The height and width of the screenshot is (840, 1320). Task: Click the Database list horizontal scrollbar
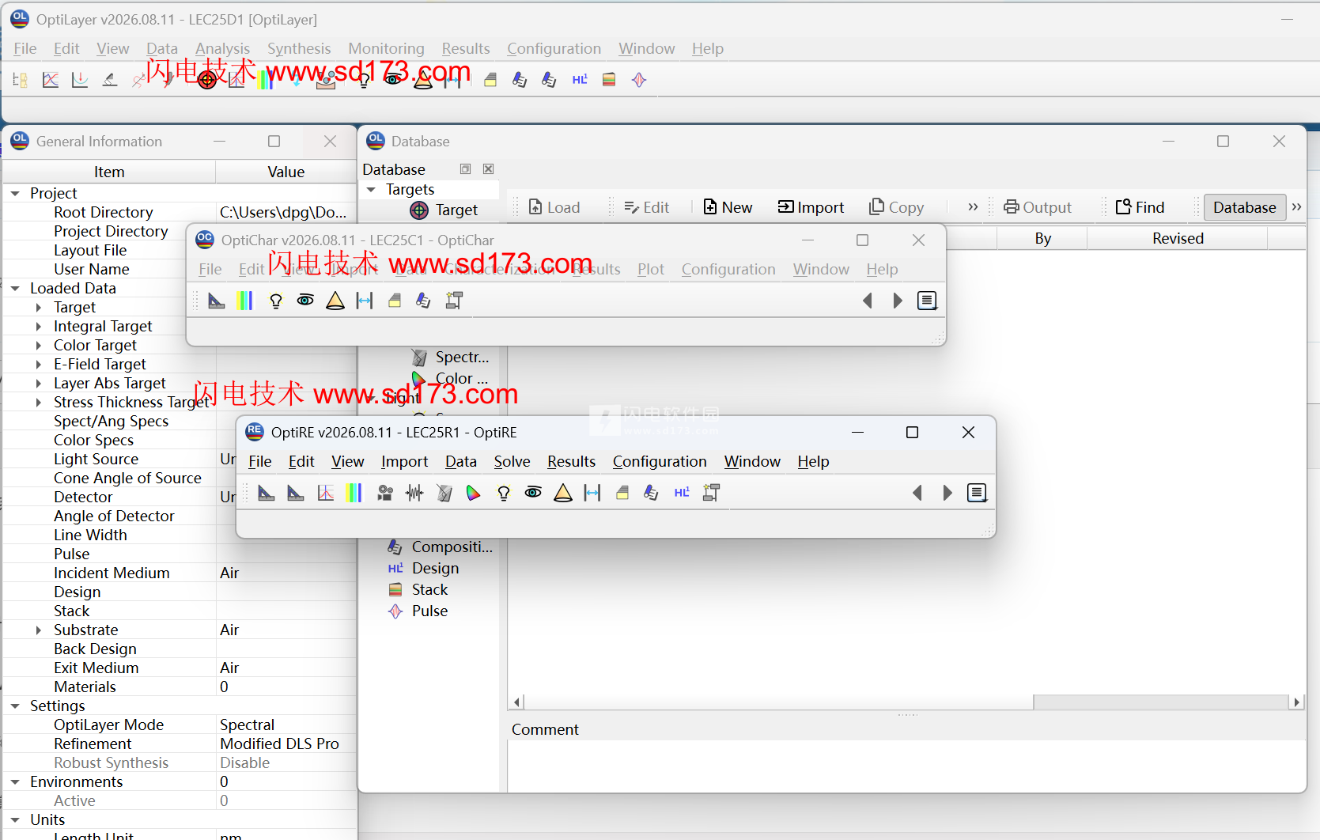point(907,702)
